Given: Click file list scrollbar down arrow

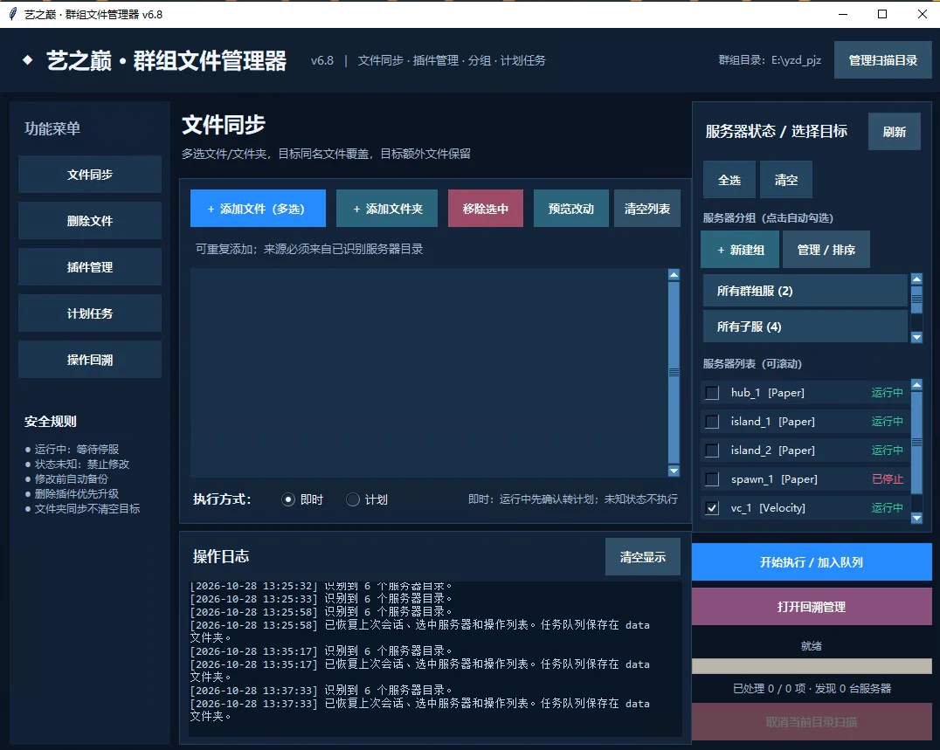Looking at the screenshot, I should coord(674,471).
